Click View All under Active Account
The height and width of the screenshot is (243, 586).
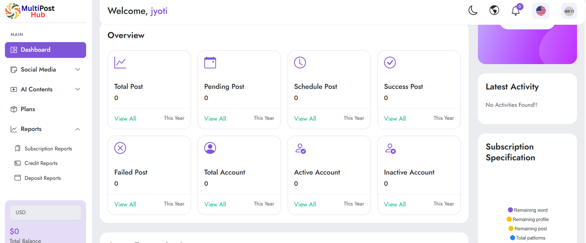tap(305, 204)
